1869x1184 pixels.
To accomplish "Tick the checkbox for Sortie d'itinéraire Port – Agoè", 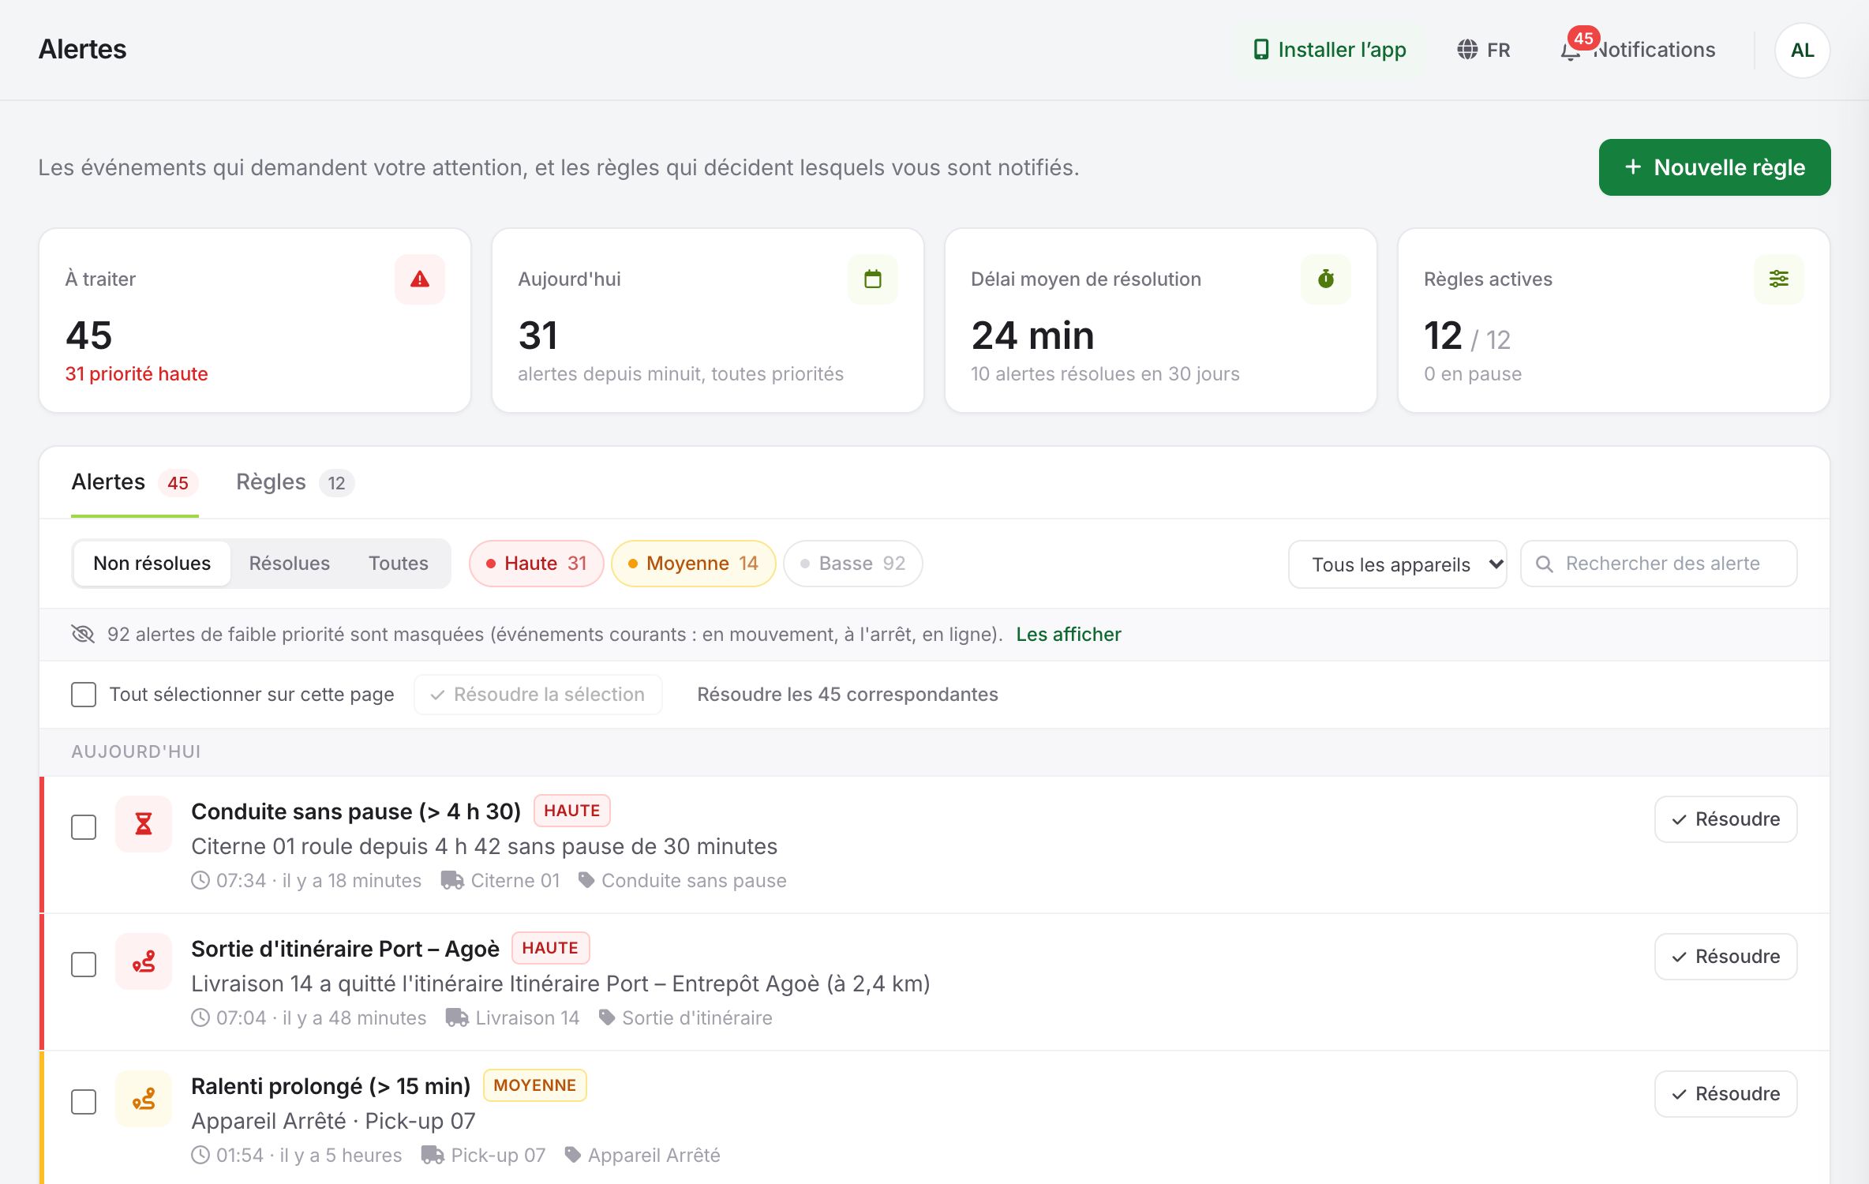I will point(84,965).
